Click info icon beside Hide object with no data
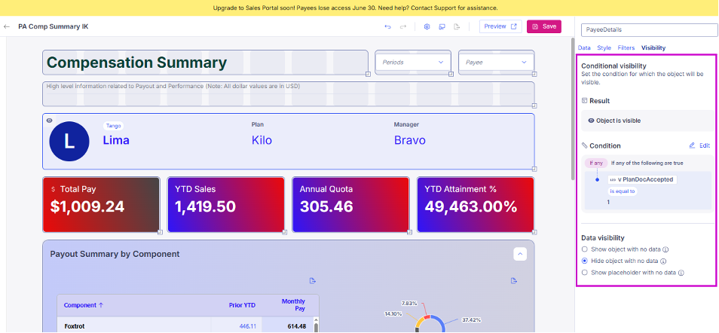 (663, 261)
